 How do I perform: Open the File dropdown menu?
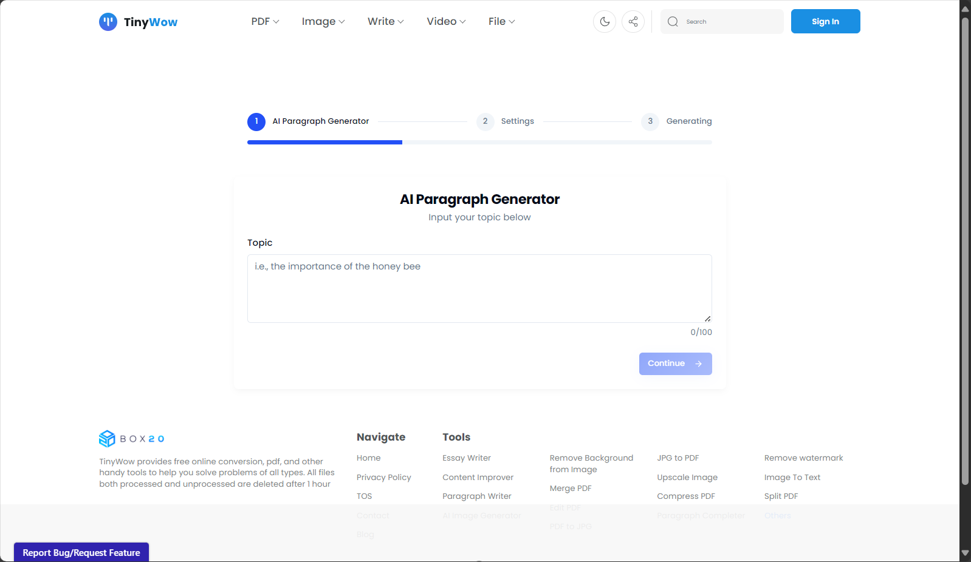click(x=501, y=21)
